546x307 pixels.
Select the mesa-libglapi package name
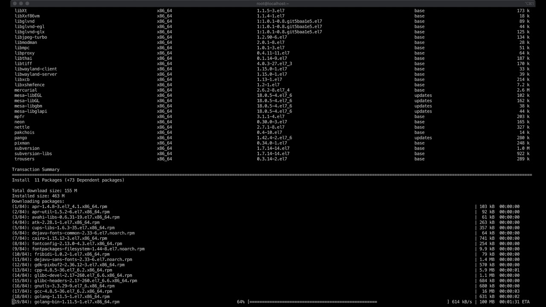[31, 111]
